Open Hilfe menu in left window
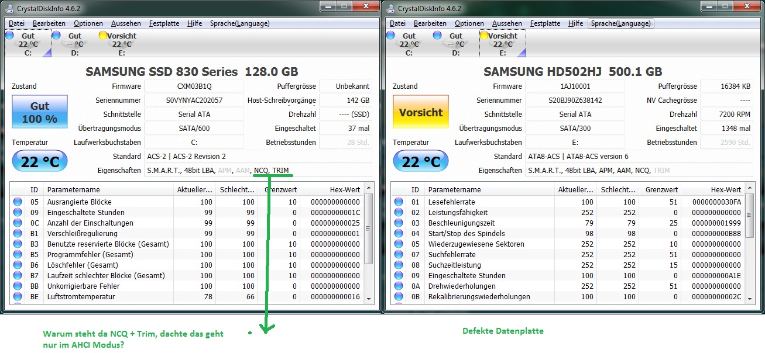This screenshot has height=353, width=765. click(x=195, y=23)
